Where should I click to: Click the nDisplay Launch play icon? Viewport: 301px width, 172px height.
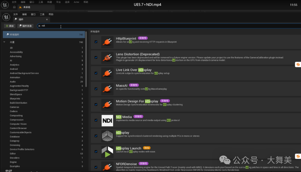[107, 152]
